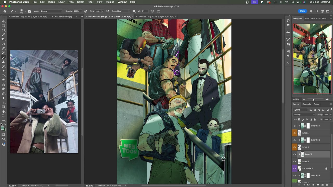Select the Zoom tool

point(3,116)
